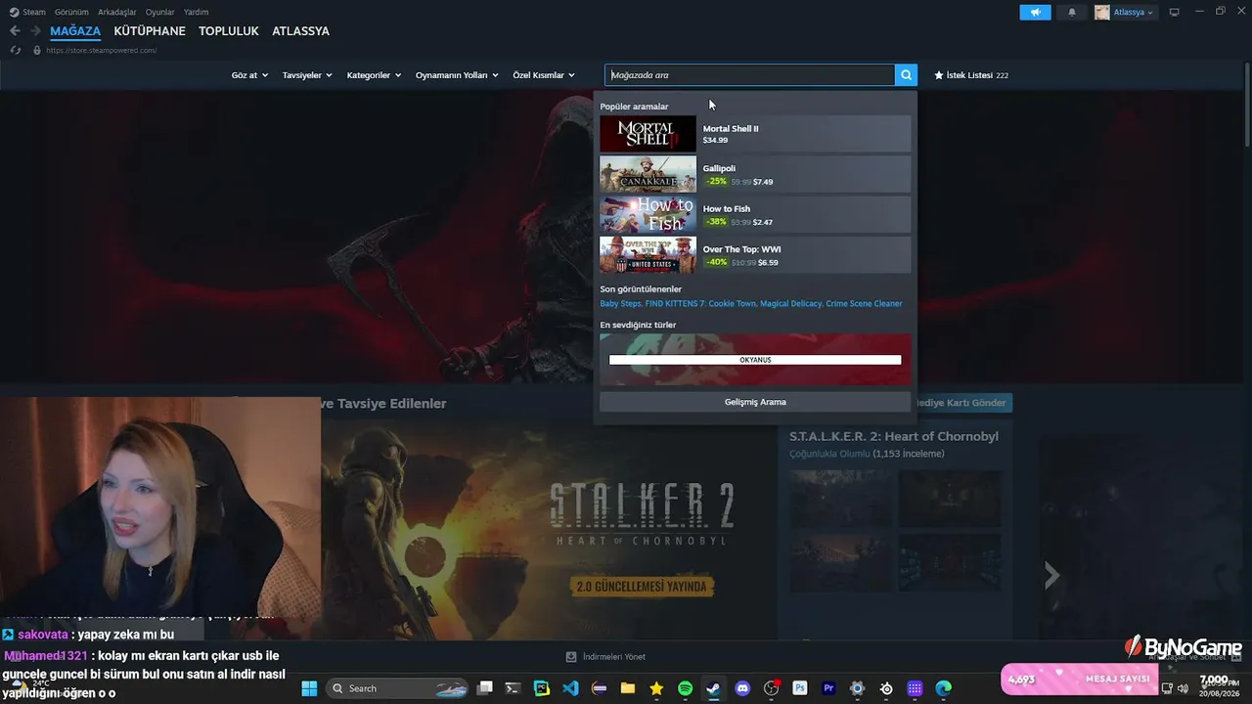Viewport: 1252px width, 704px height.
Task: Launch Terminal from the taskbar
Action: 513,688
